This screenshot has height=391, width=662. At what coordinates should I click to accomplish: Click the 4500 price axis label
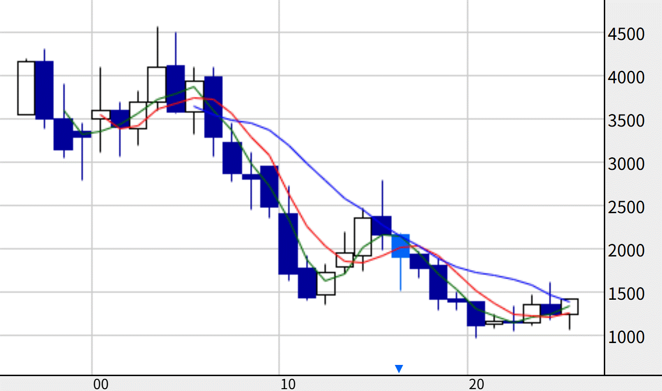tap(626, 34)
